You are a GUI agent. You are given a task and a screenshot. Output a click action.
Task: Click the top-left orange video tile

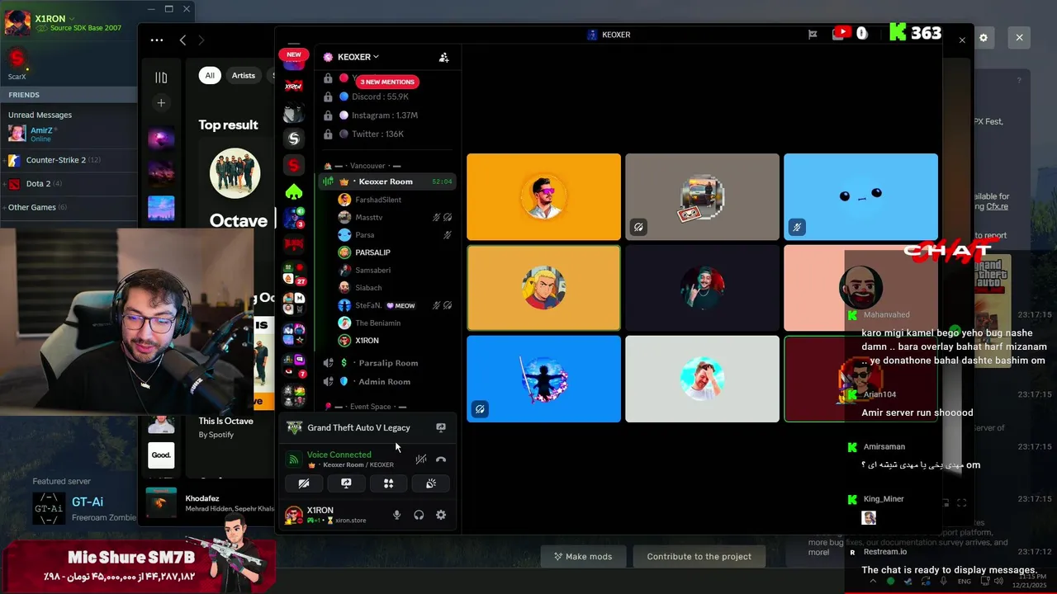pyautogui.click(x=543, y=196)
